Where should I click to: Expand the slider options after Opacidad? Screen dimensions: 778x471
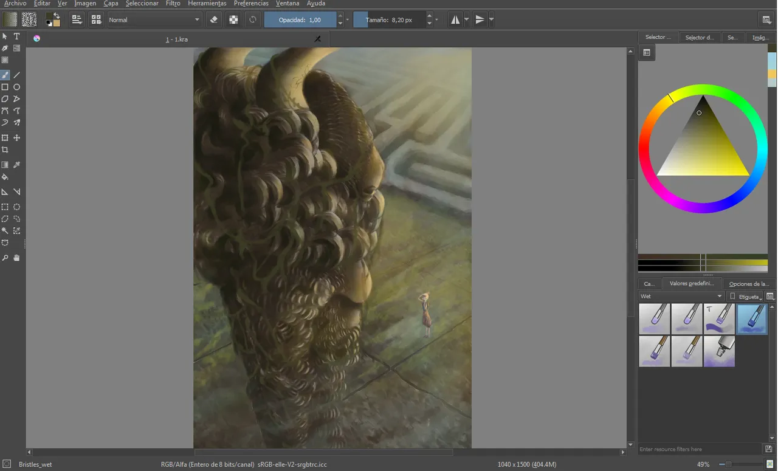348,19
